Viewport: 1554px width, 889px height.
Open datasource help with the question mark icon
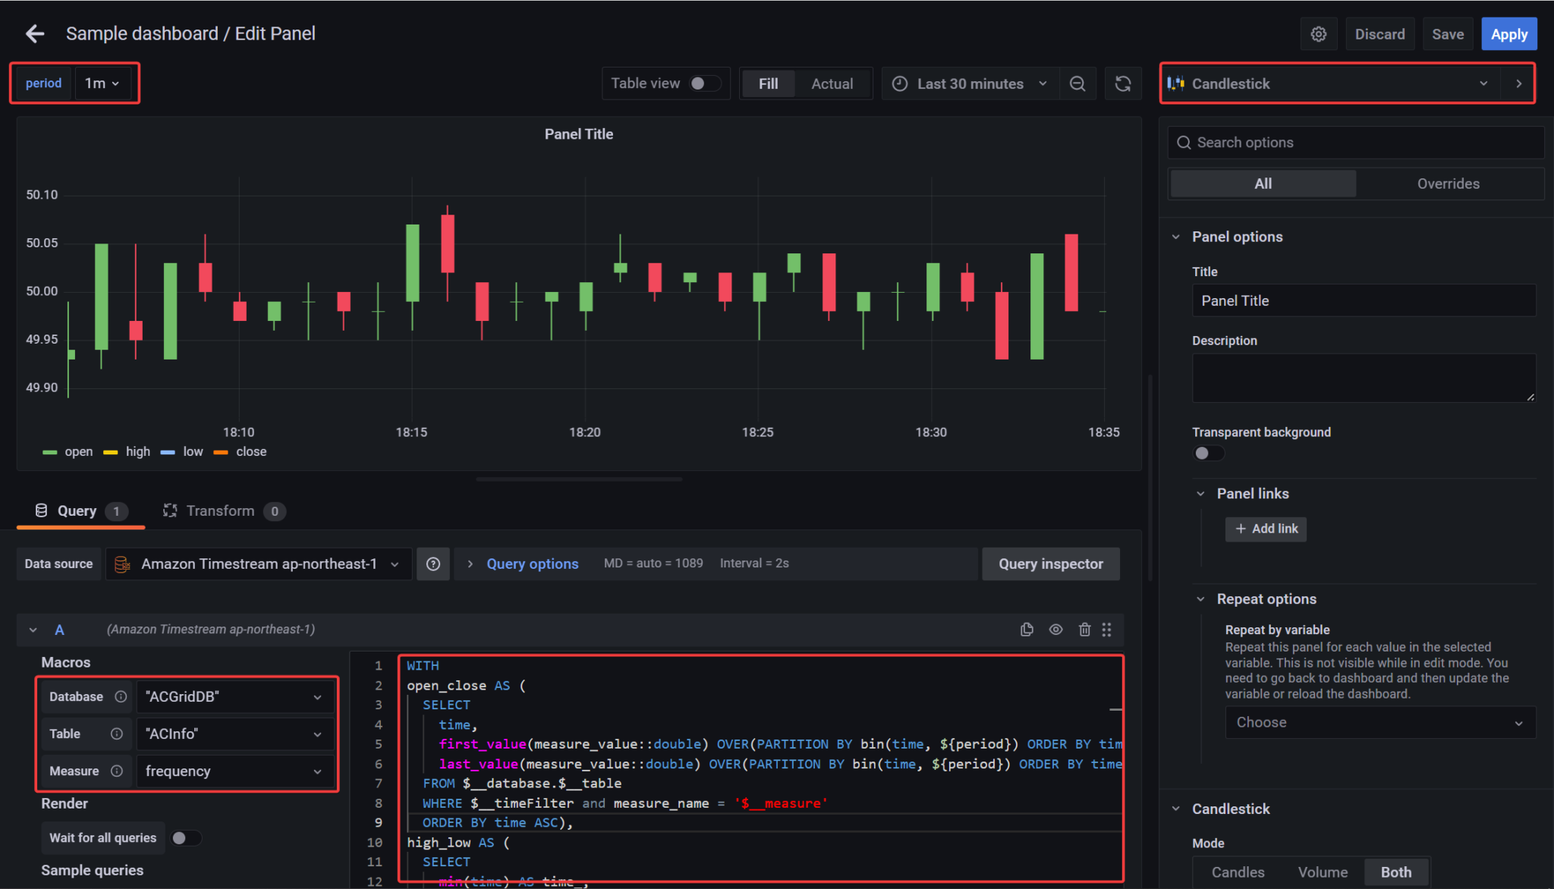click(x=433, y=564)
